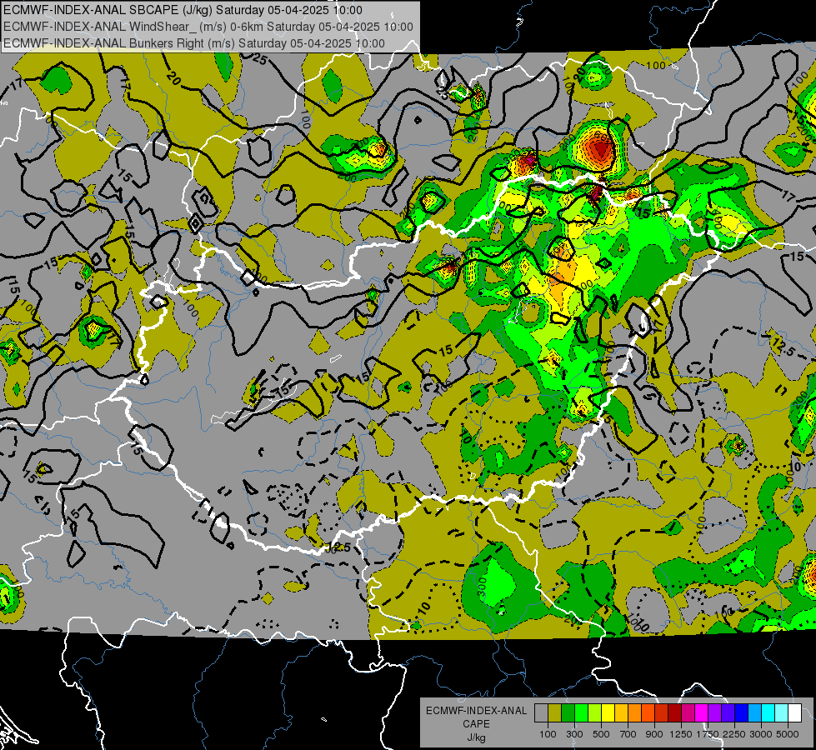Select the olive legend color swatch
Screen dimensions: 816x750
[555, 713]
